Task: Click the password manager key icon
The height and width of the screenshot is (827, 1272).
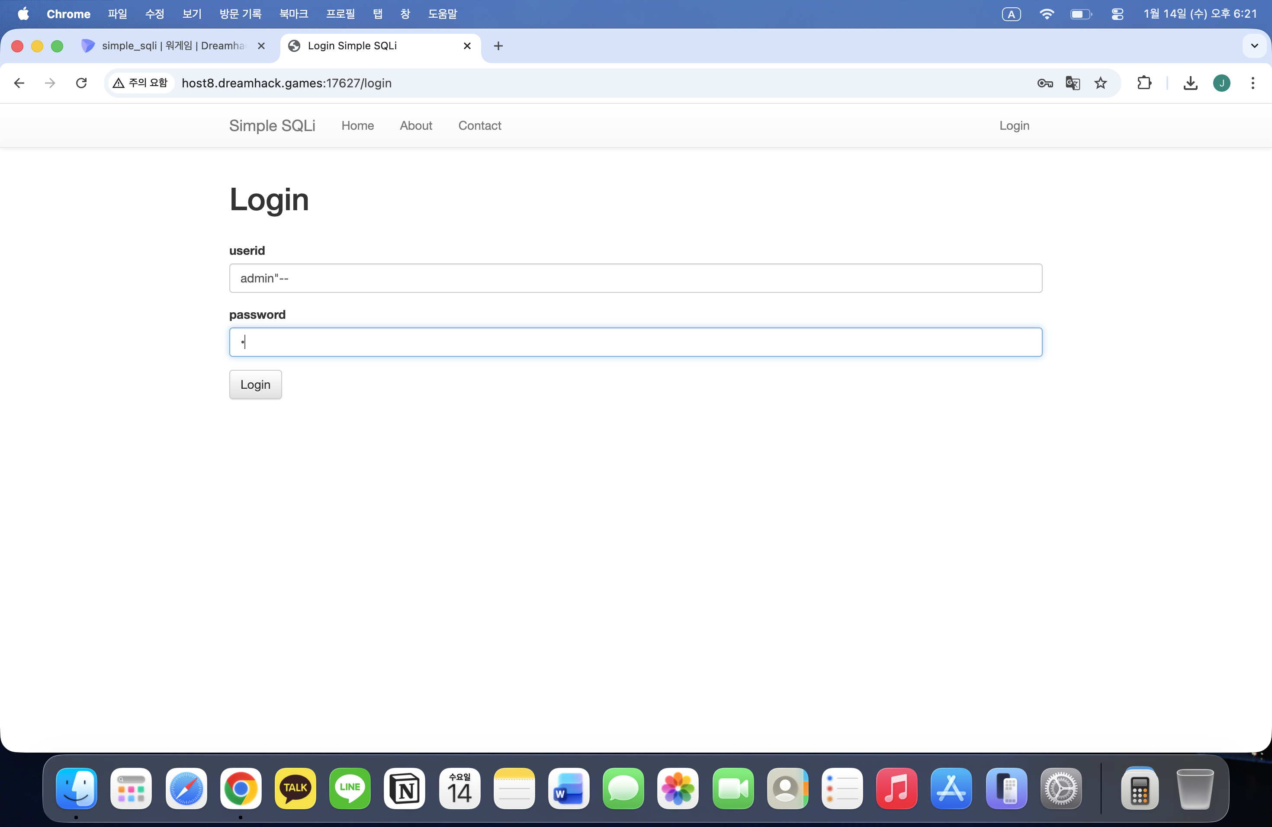Action: [x=1045, y=83]
